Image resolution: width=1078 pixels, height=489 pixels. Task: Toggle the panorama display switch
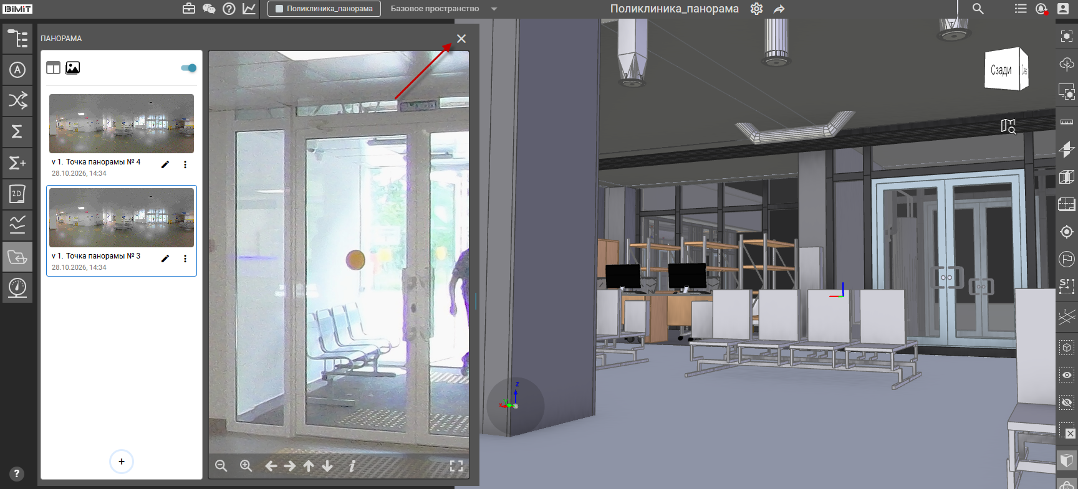(x=189, y=68)
